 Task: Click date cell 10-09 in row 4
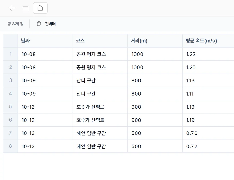coord(45,93)
